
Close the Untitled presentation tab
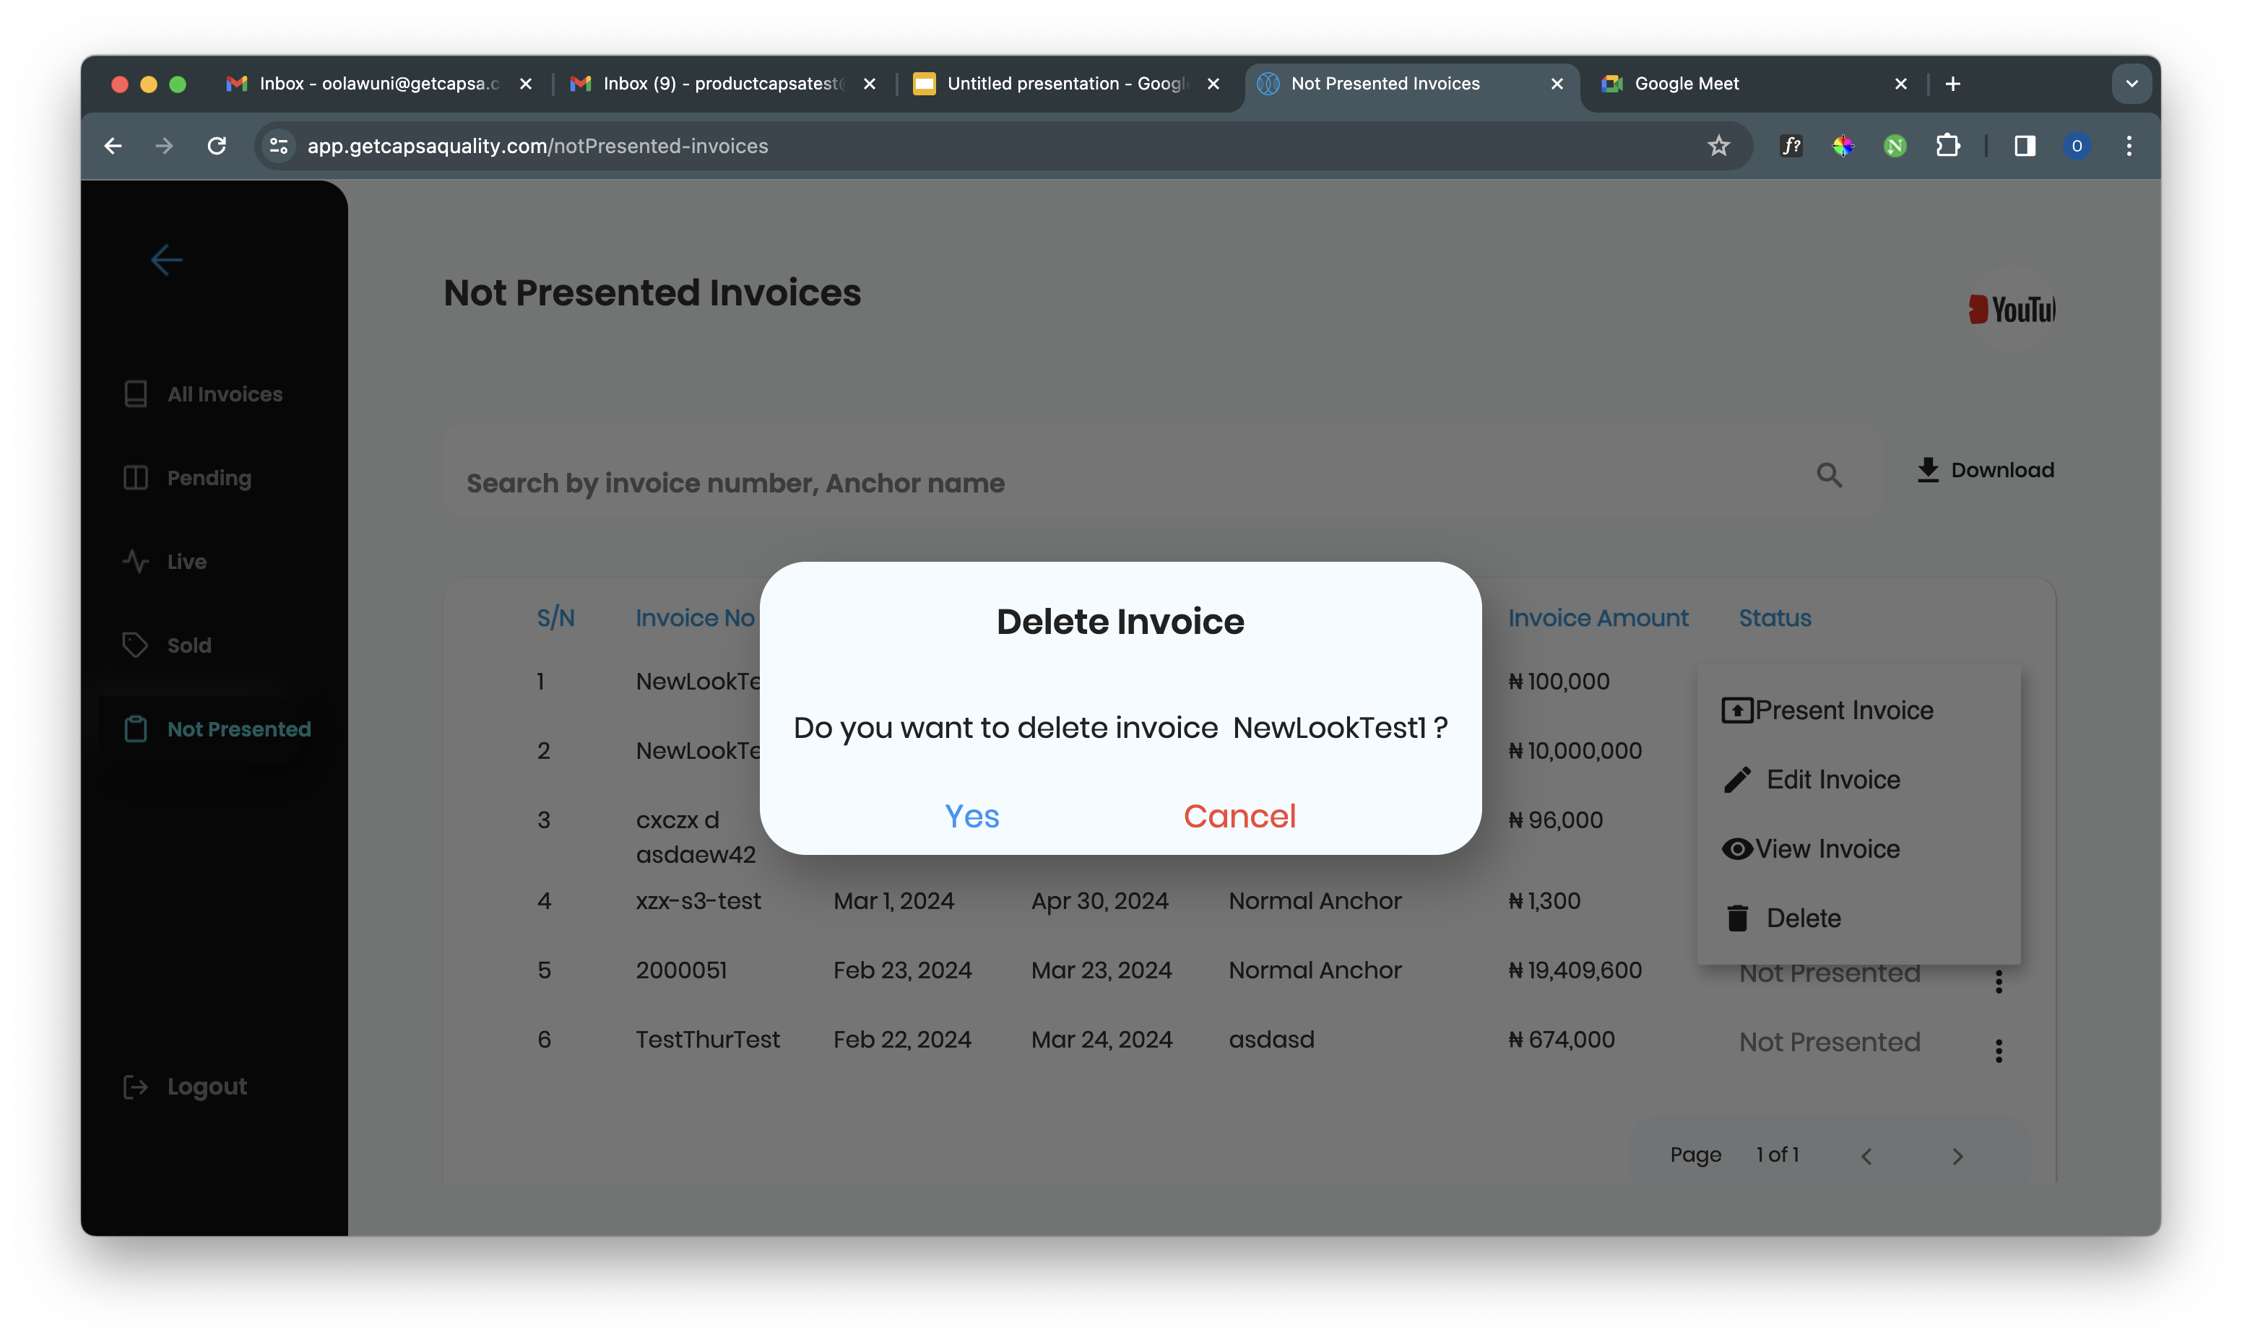1213,83
